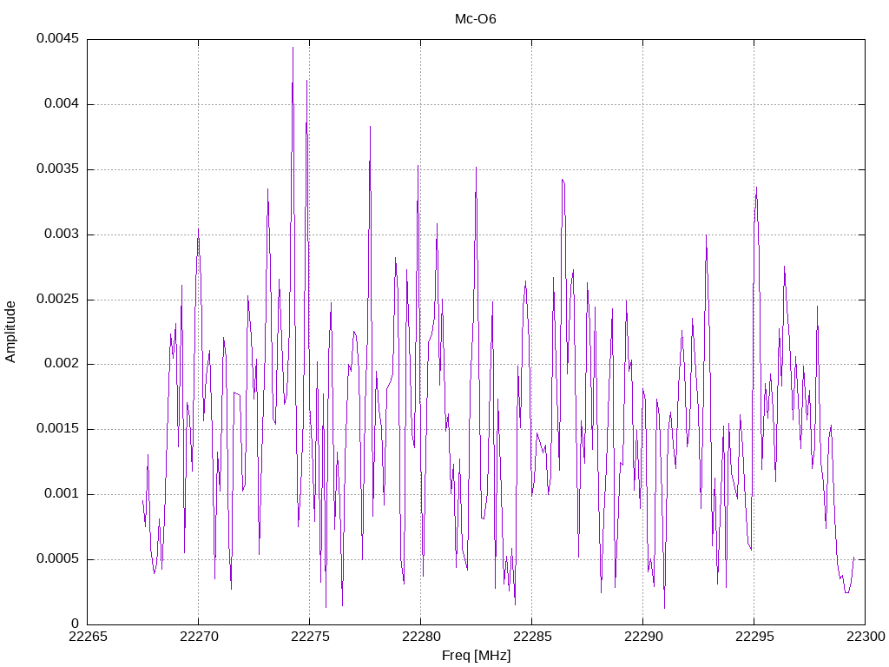This screenshot has height=667, width=889.
Task: Click the x-axis tick label 22275
Action: (310, 637)
